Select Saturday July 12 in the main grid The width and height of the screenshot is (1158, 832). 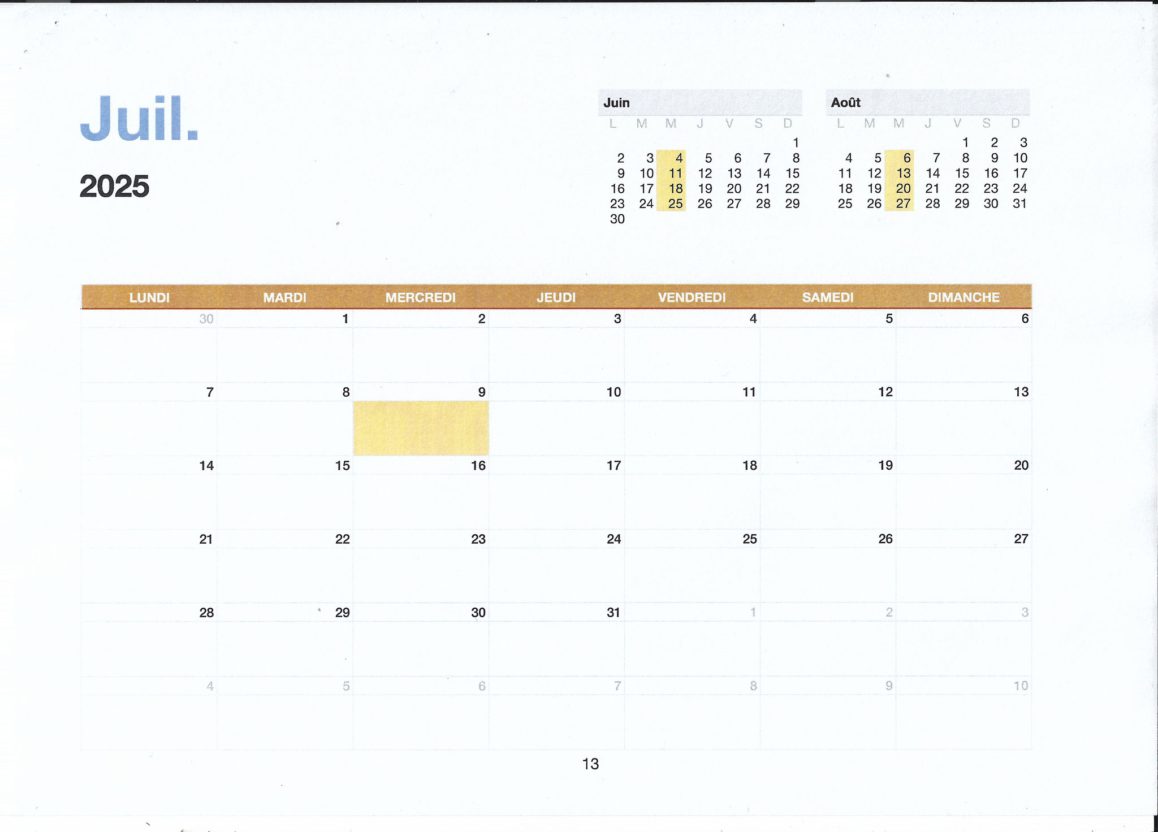[885, 392]
